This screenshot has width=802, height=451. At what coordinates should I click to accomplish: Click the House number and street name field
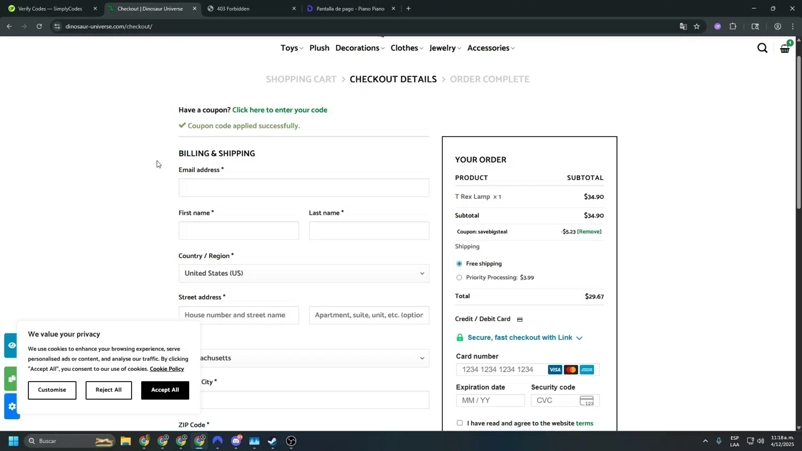point(238,315)
